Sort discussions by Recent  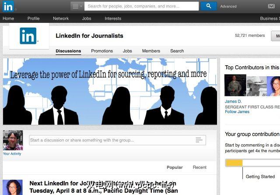point(199,167)
